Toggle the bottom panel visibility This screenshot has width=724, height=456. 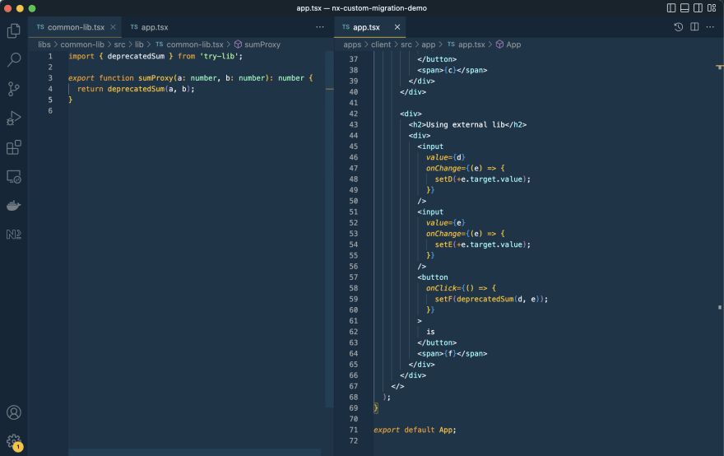[685, 8]
